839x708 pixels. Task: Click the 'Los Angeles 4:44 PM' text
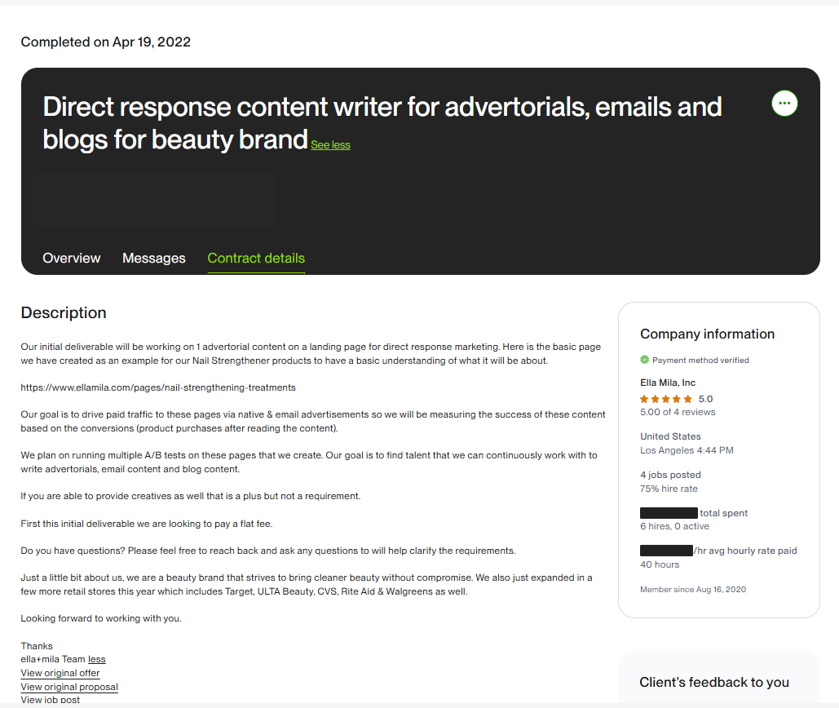click(x=687, y=450)
